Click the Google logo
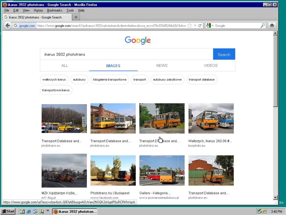Screen dimensions: 286x215 click(x=138, y=40)
